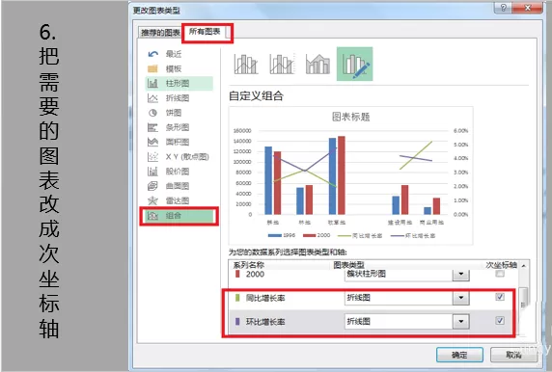
Task: Select 饼图 category label
Action: (x=174, y=113)
